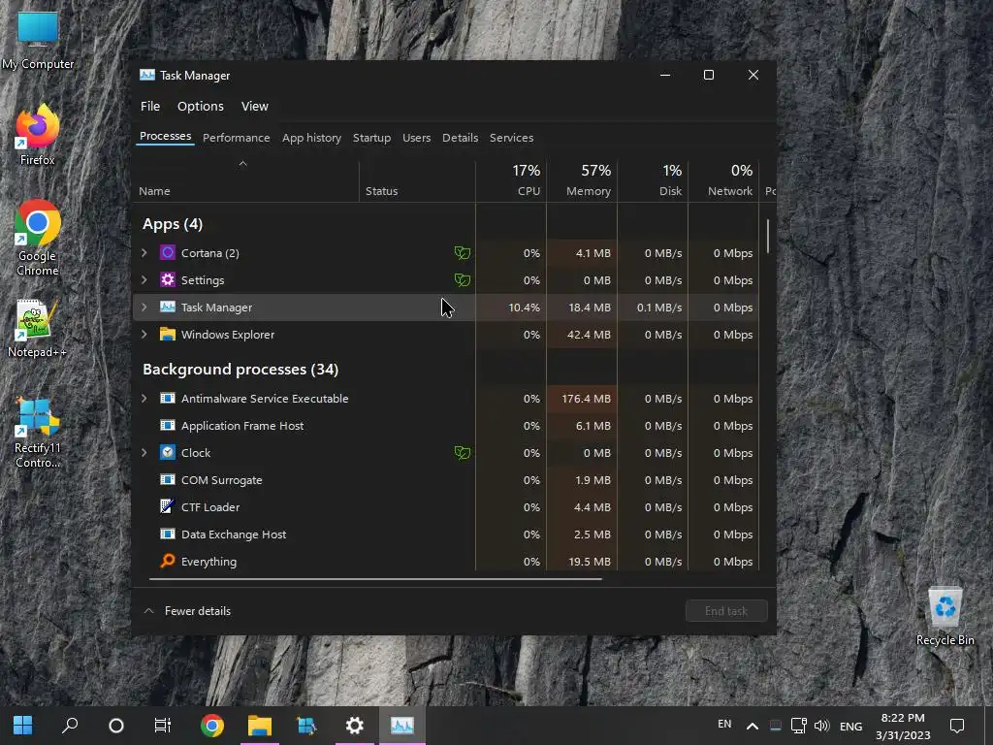The width and height of the screenshot is (993, 745).
Task: Sort by the Network column header
Action: tap(723, 180)
